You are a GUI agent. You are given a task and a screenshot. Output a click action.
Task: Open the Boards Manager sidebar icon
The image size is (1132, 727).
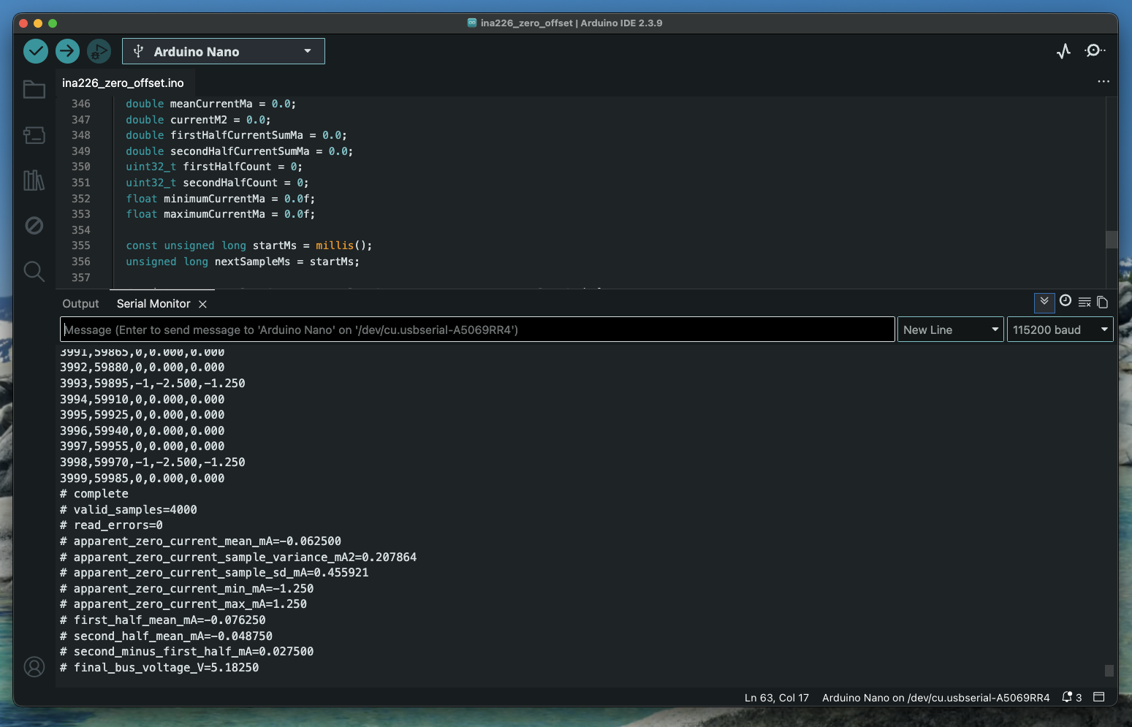coord(34,134)
